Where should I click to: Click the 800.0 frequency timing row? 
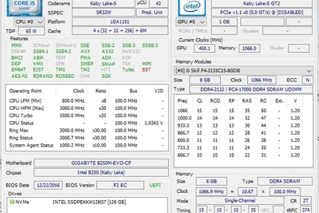click(239, 140)
